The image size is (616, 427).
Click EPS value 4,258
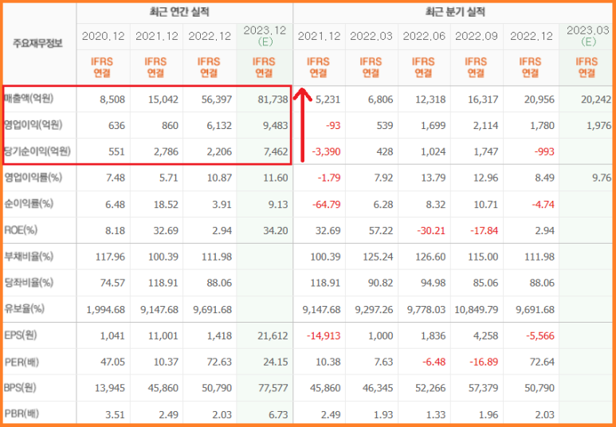coord(486,336)
